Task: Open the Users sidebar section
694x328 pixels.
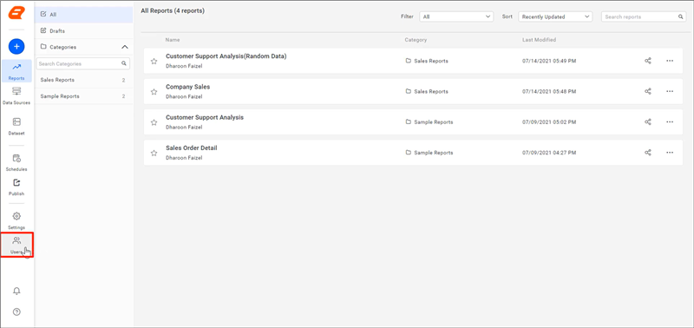Action: [16, 246]
